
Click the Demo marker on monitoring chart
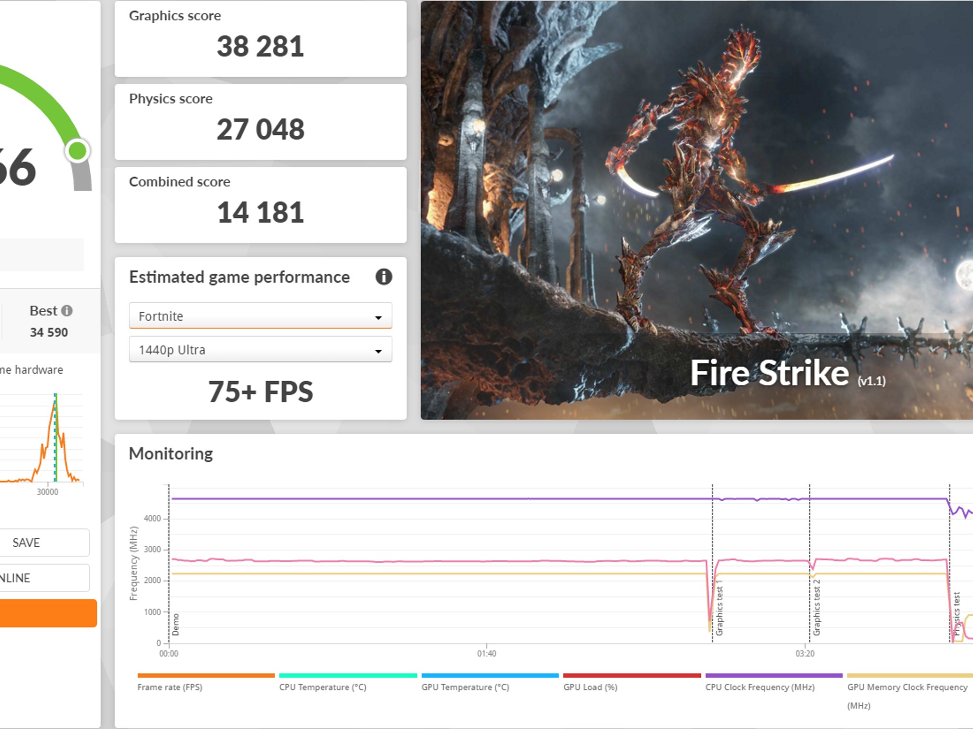tap(176, 624)
